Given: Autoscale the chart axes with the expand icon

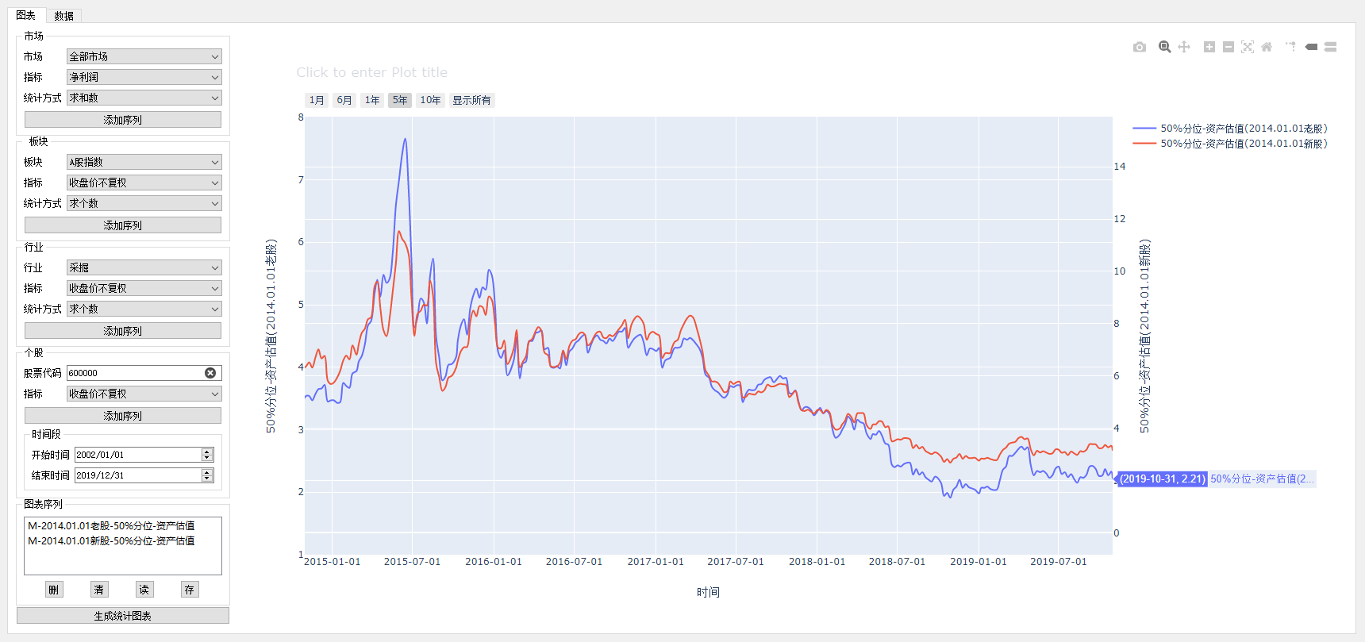Looking at the screenshot, I should tap(1248, 48).
